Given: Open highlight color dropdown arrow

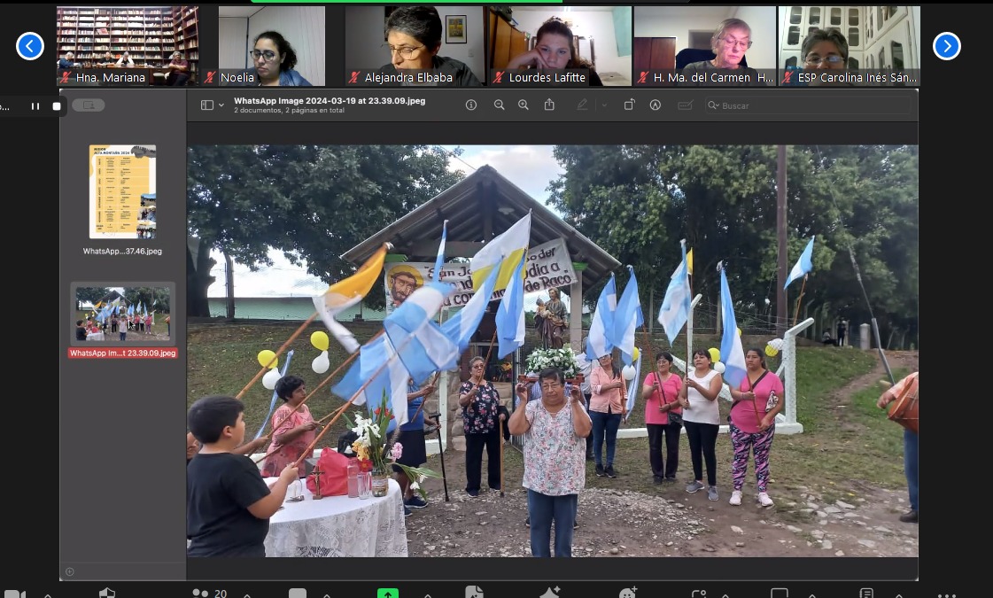Looking at the screenshot, I should (603, 105).
